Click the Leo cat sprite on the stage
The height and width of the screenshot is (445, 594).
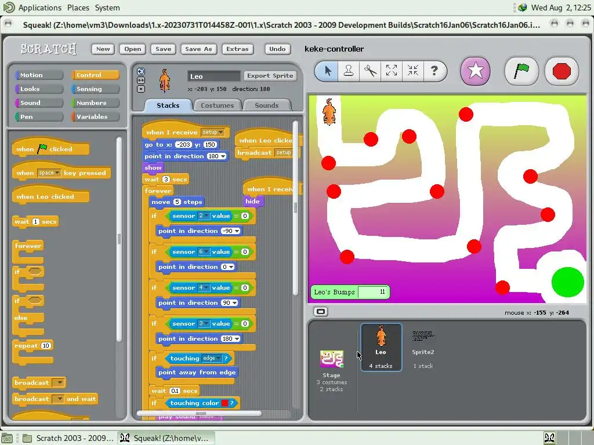pyautogui.click(x=329, y=112)
